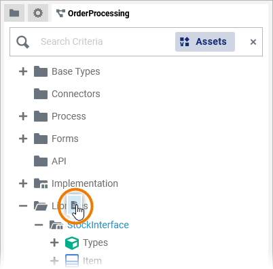Open the StockInterface library link
This screenshot has height=269, width=273.
click(x=98, y=225)
